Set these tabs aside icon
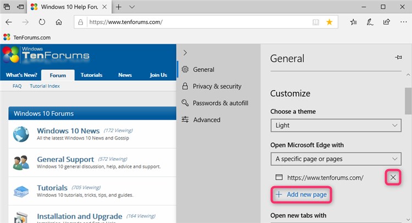Screen dimensions: 412x223 coord(20,7)
